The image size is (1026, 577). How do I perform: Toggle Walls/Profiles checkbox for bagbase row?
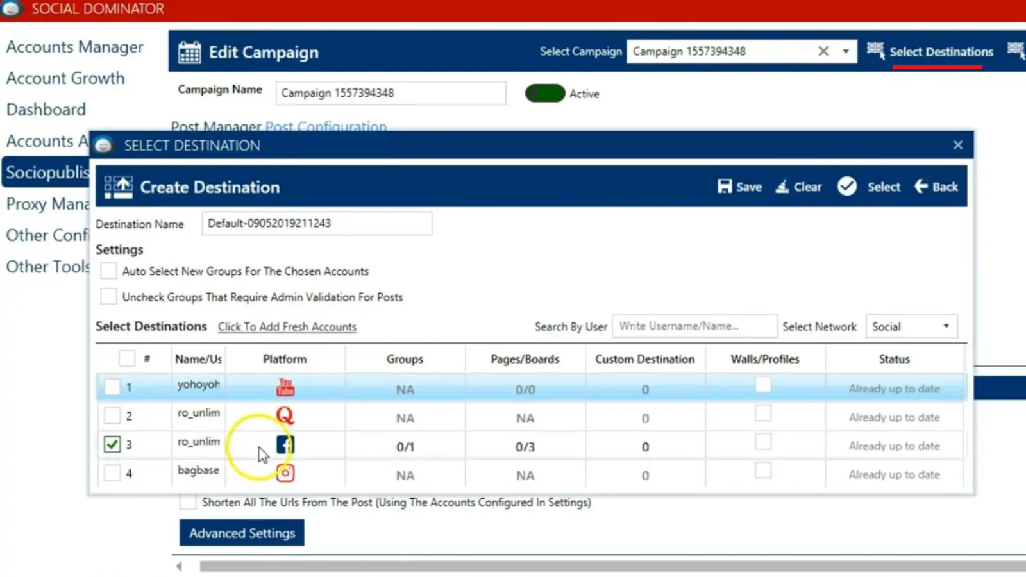[763, 471]
